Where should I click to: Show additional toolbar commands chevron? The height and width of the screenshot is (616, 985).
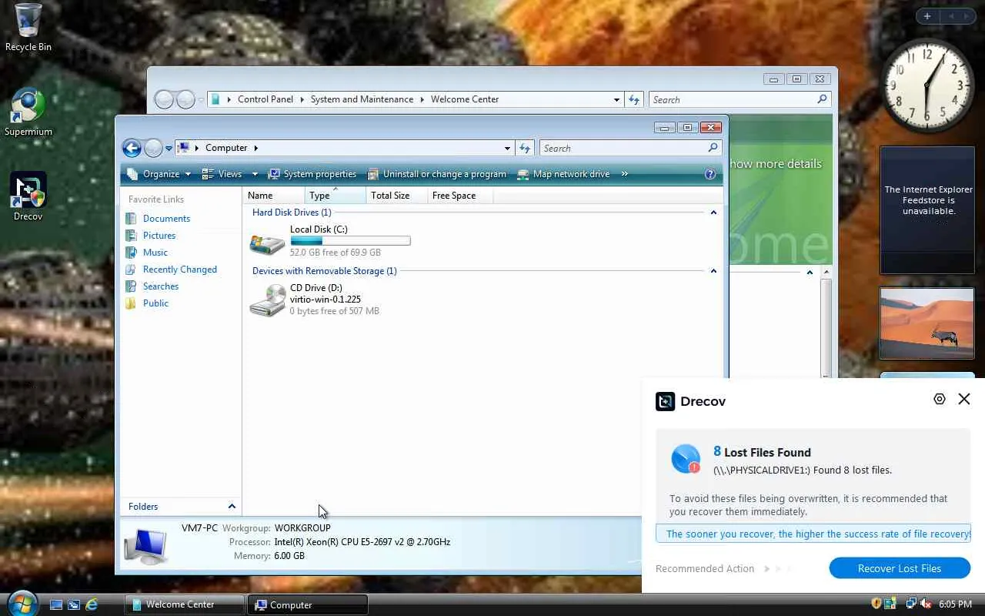point(624,174)
